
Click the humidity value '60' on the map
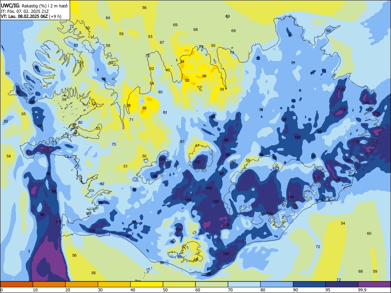[369, 234]
